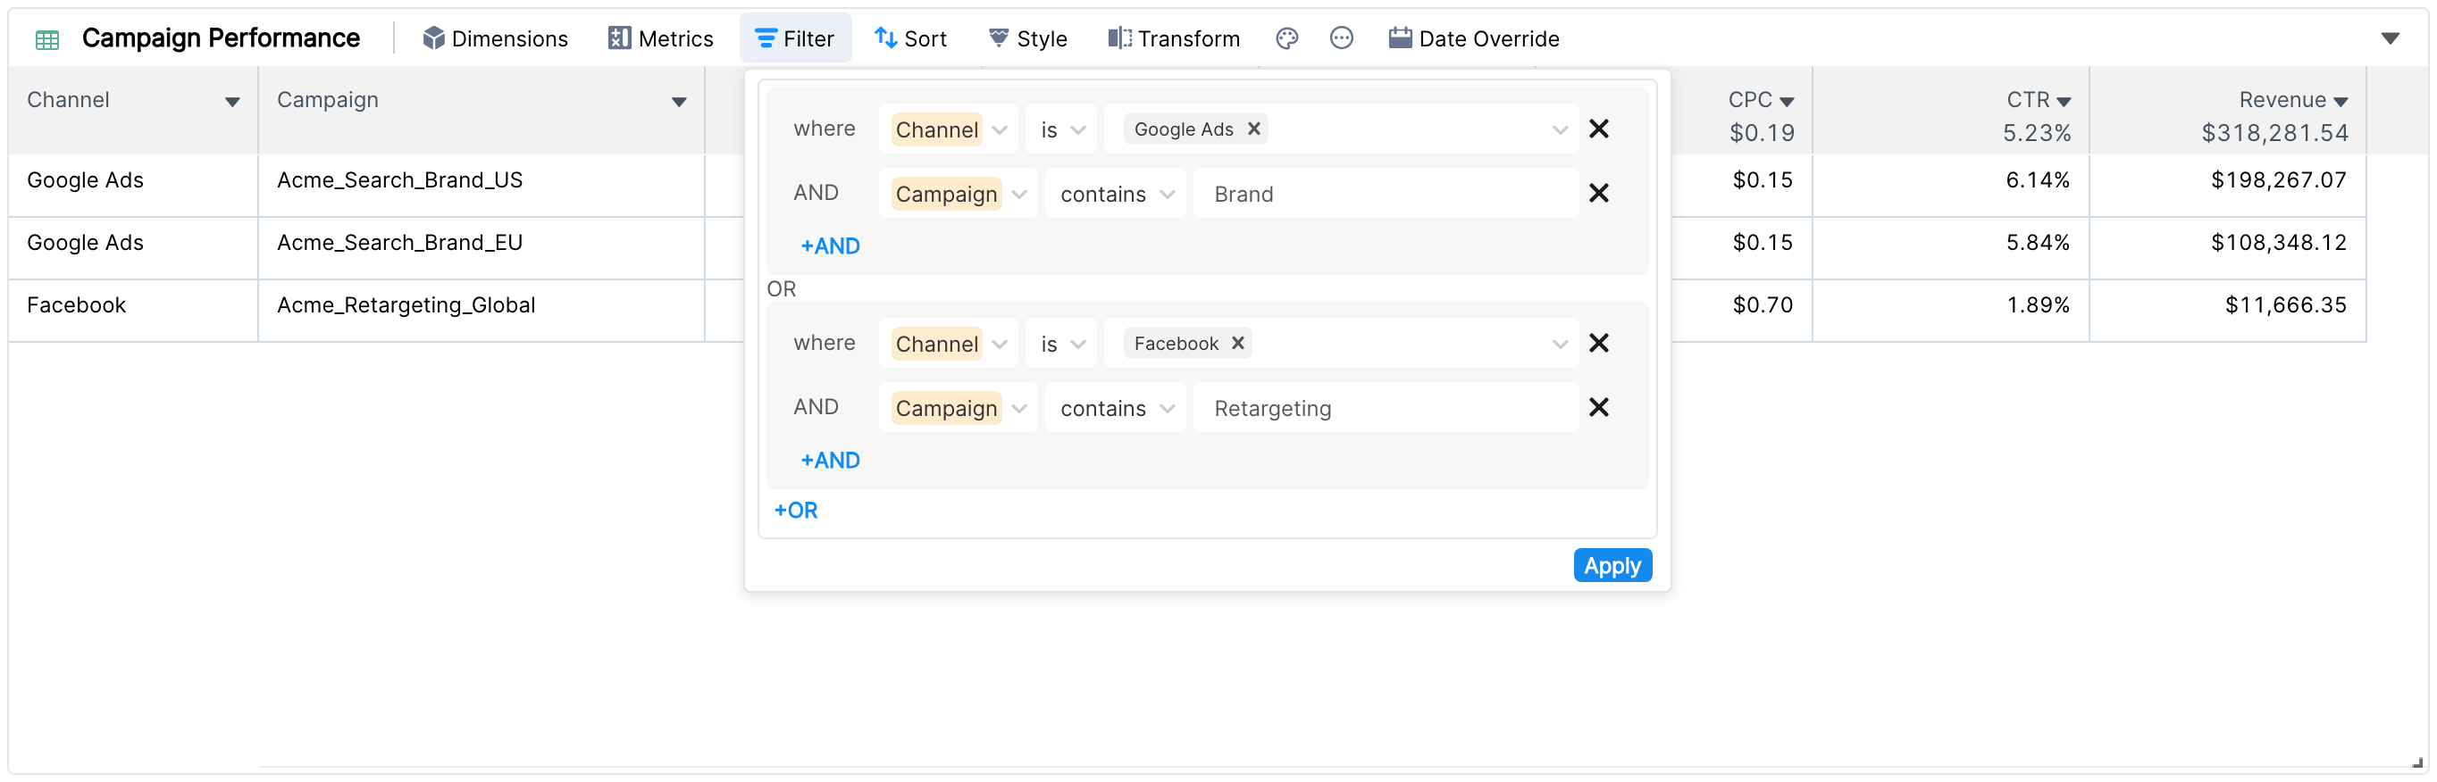Open Channel column header menu arrow
Screen dimensions: 2437x782
coord(231,102)
